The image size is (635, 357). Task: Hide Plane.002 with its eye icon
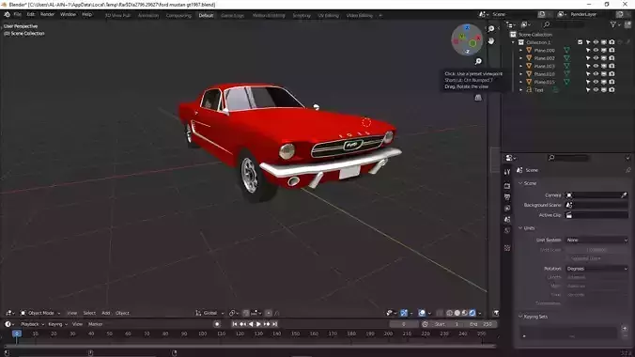pos(596,58)
